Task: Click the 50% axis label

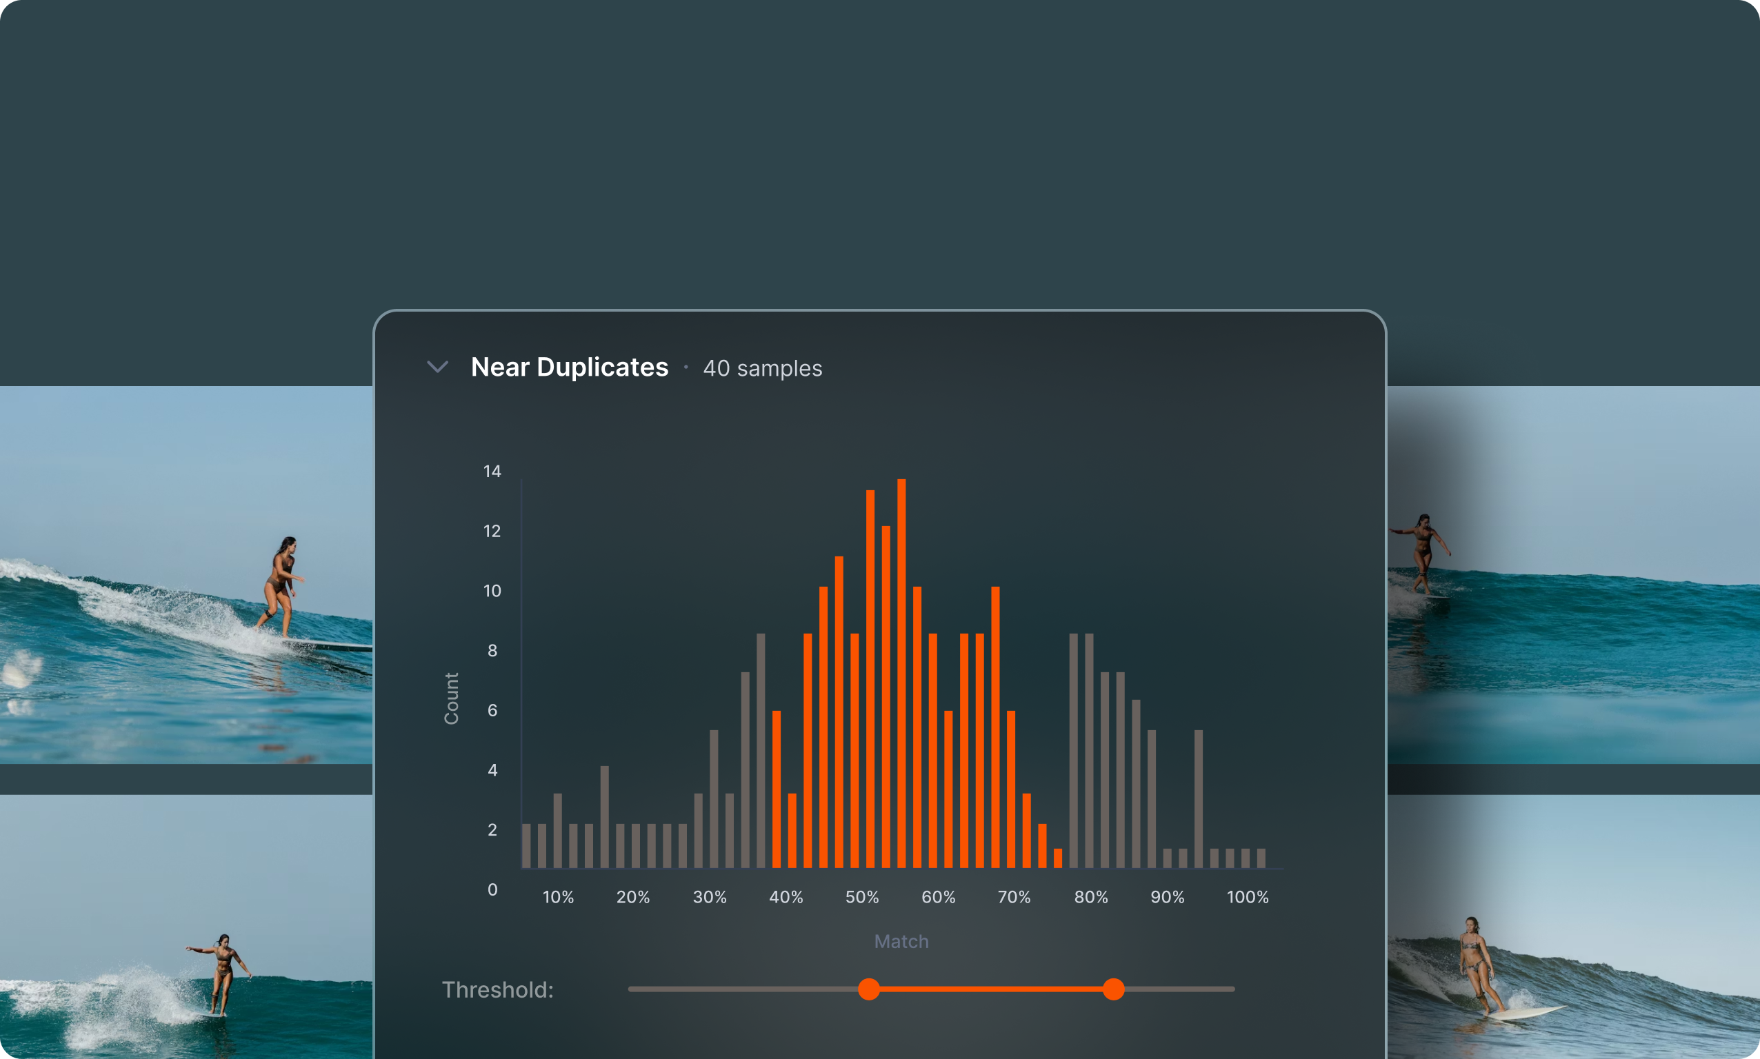Action: pos(862,897)
